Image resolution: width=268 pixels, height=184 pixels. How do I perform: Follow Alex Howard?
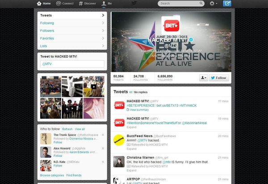[58, 156]
